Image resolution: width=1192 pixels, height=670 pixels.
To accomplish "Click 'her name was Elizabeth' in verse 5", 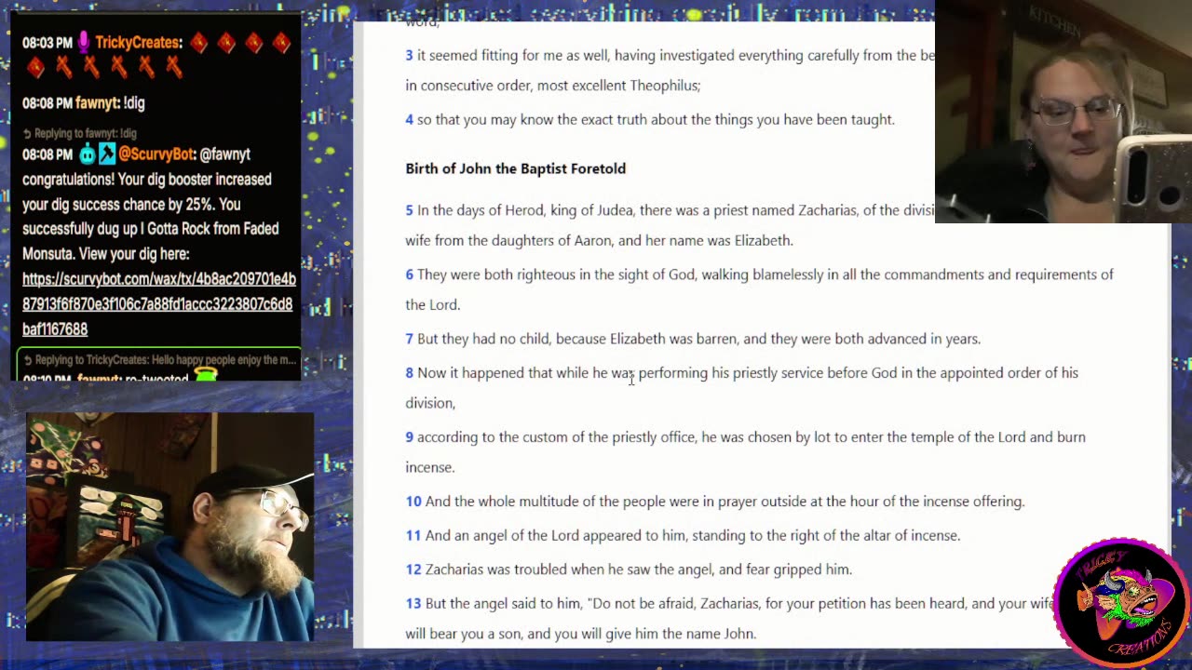I will [x=719, y=241].
